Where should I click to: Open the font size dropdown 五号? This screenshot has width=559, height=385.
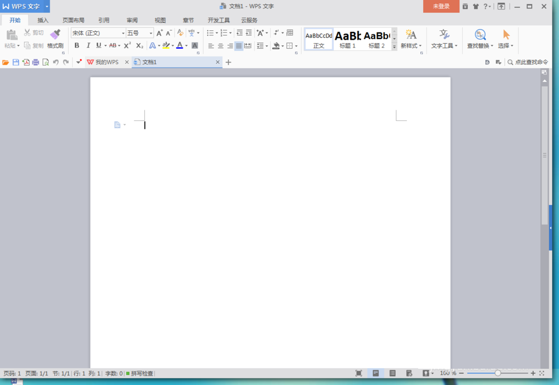[151, 33]
